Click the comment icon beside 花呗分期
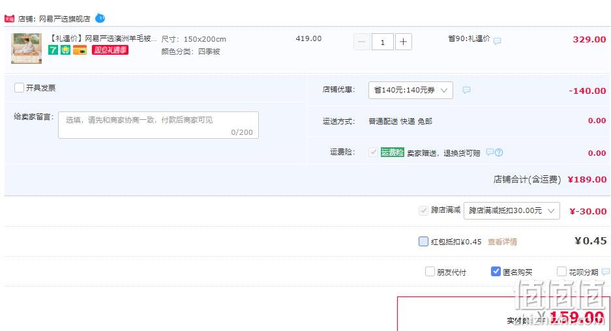Screen dimensions: 611x331 606,272
